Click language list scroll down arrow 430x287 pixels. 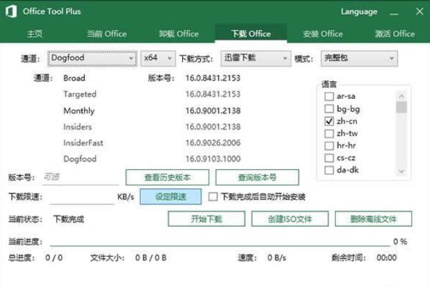401,171
